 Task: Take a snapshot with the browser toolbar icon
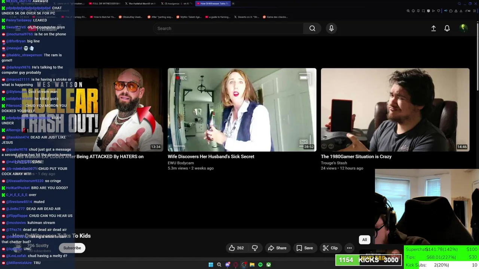[x=423, y=11]
